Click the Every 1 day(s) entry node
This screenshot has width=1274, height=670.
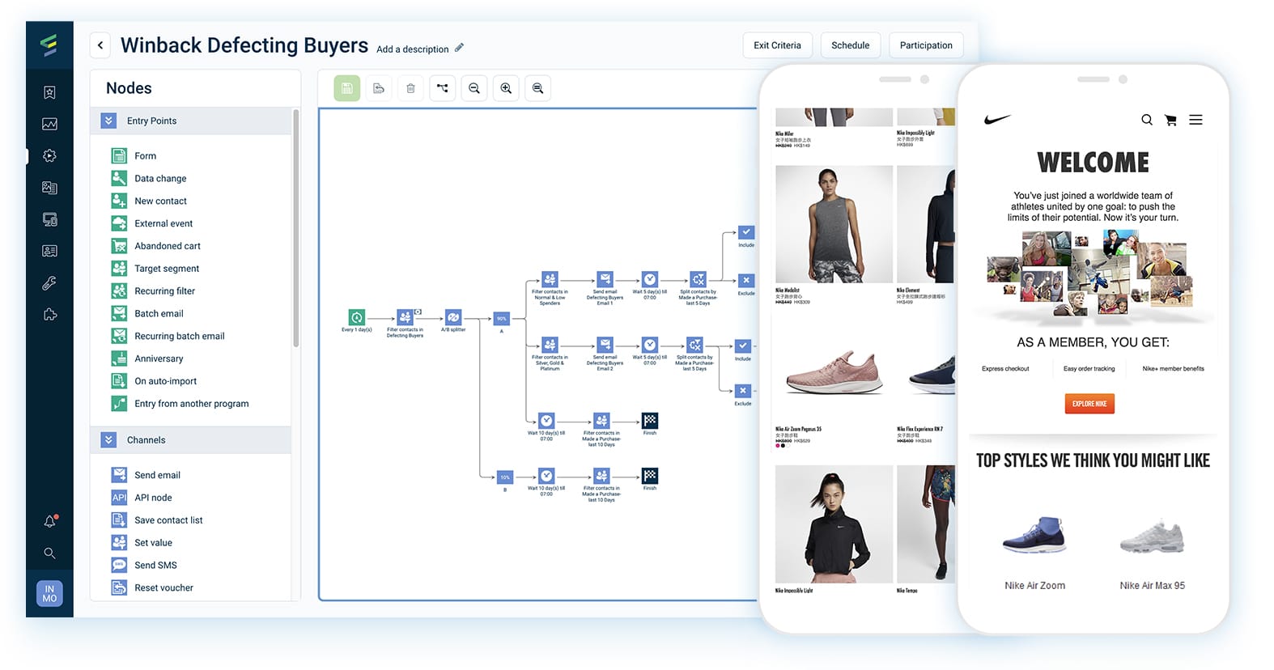pyautogui.click(x=357, y=317)
